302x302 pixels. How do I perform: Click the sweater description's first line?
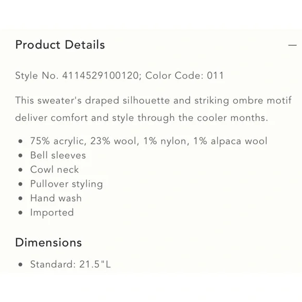154,100
